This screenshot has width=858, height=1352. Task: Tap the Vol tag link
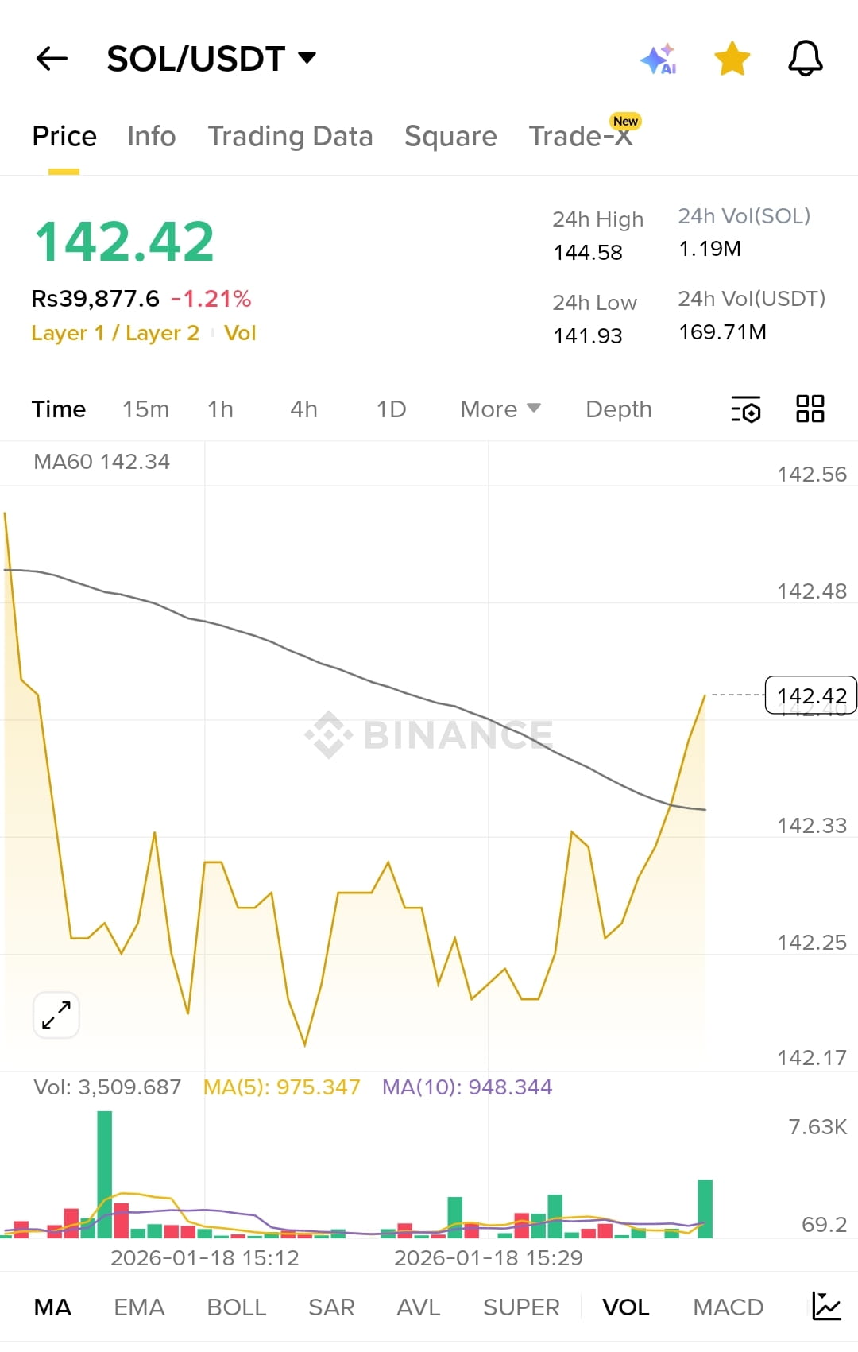pyautogui.click(x=240, y=333)
